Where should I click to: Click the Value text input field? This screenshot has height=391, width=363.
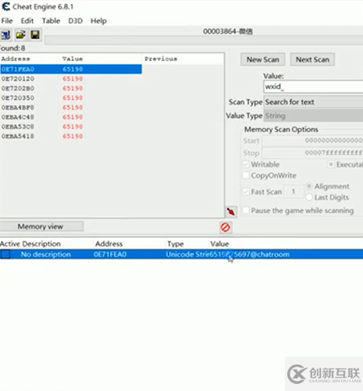pyautogui.click(x=313, y=87)
